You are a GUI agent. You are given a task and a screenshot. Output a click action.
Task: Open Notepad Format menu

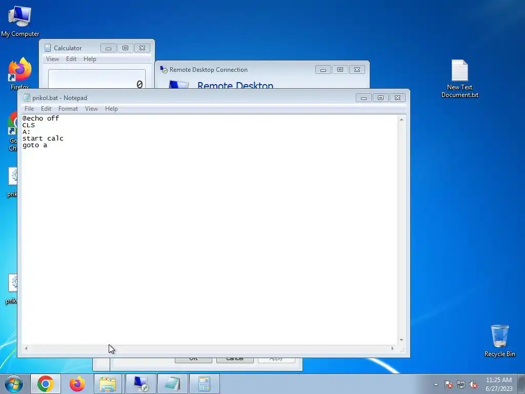[68, 109]
